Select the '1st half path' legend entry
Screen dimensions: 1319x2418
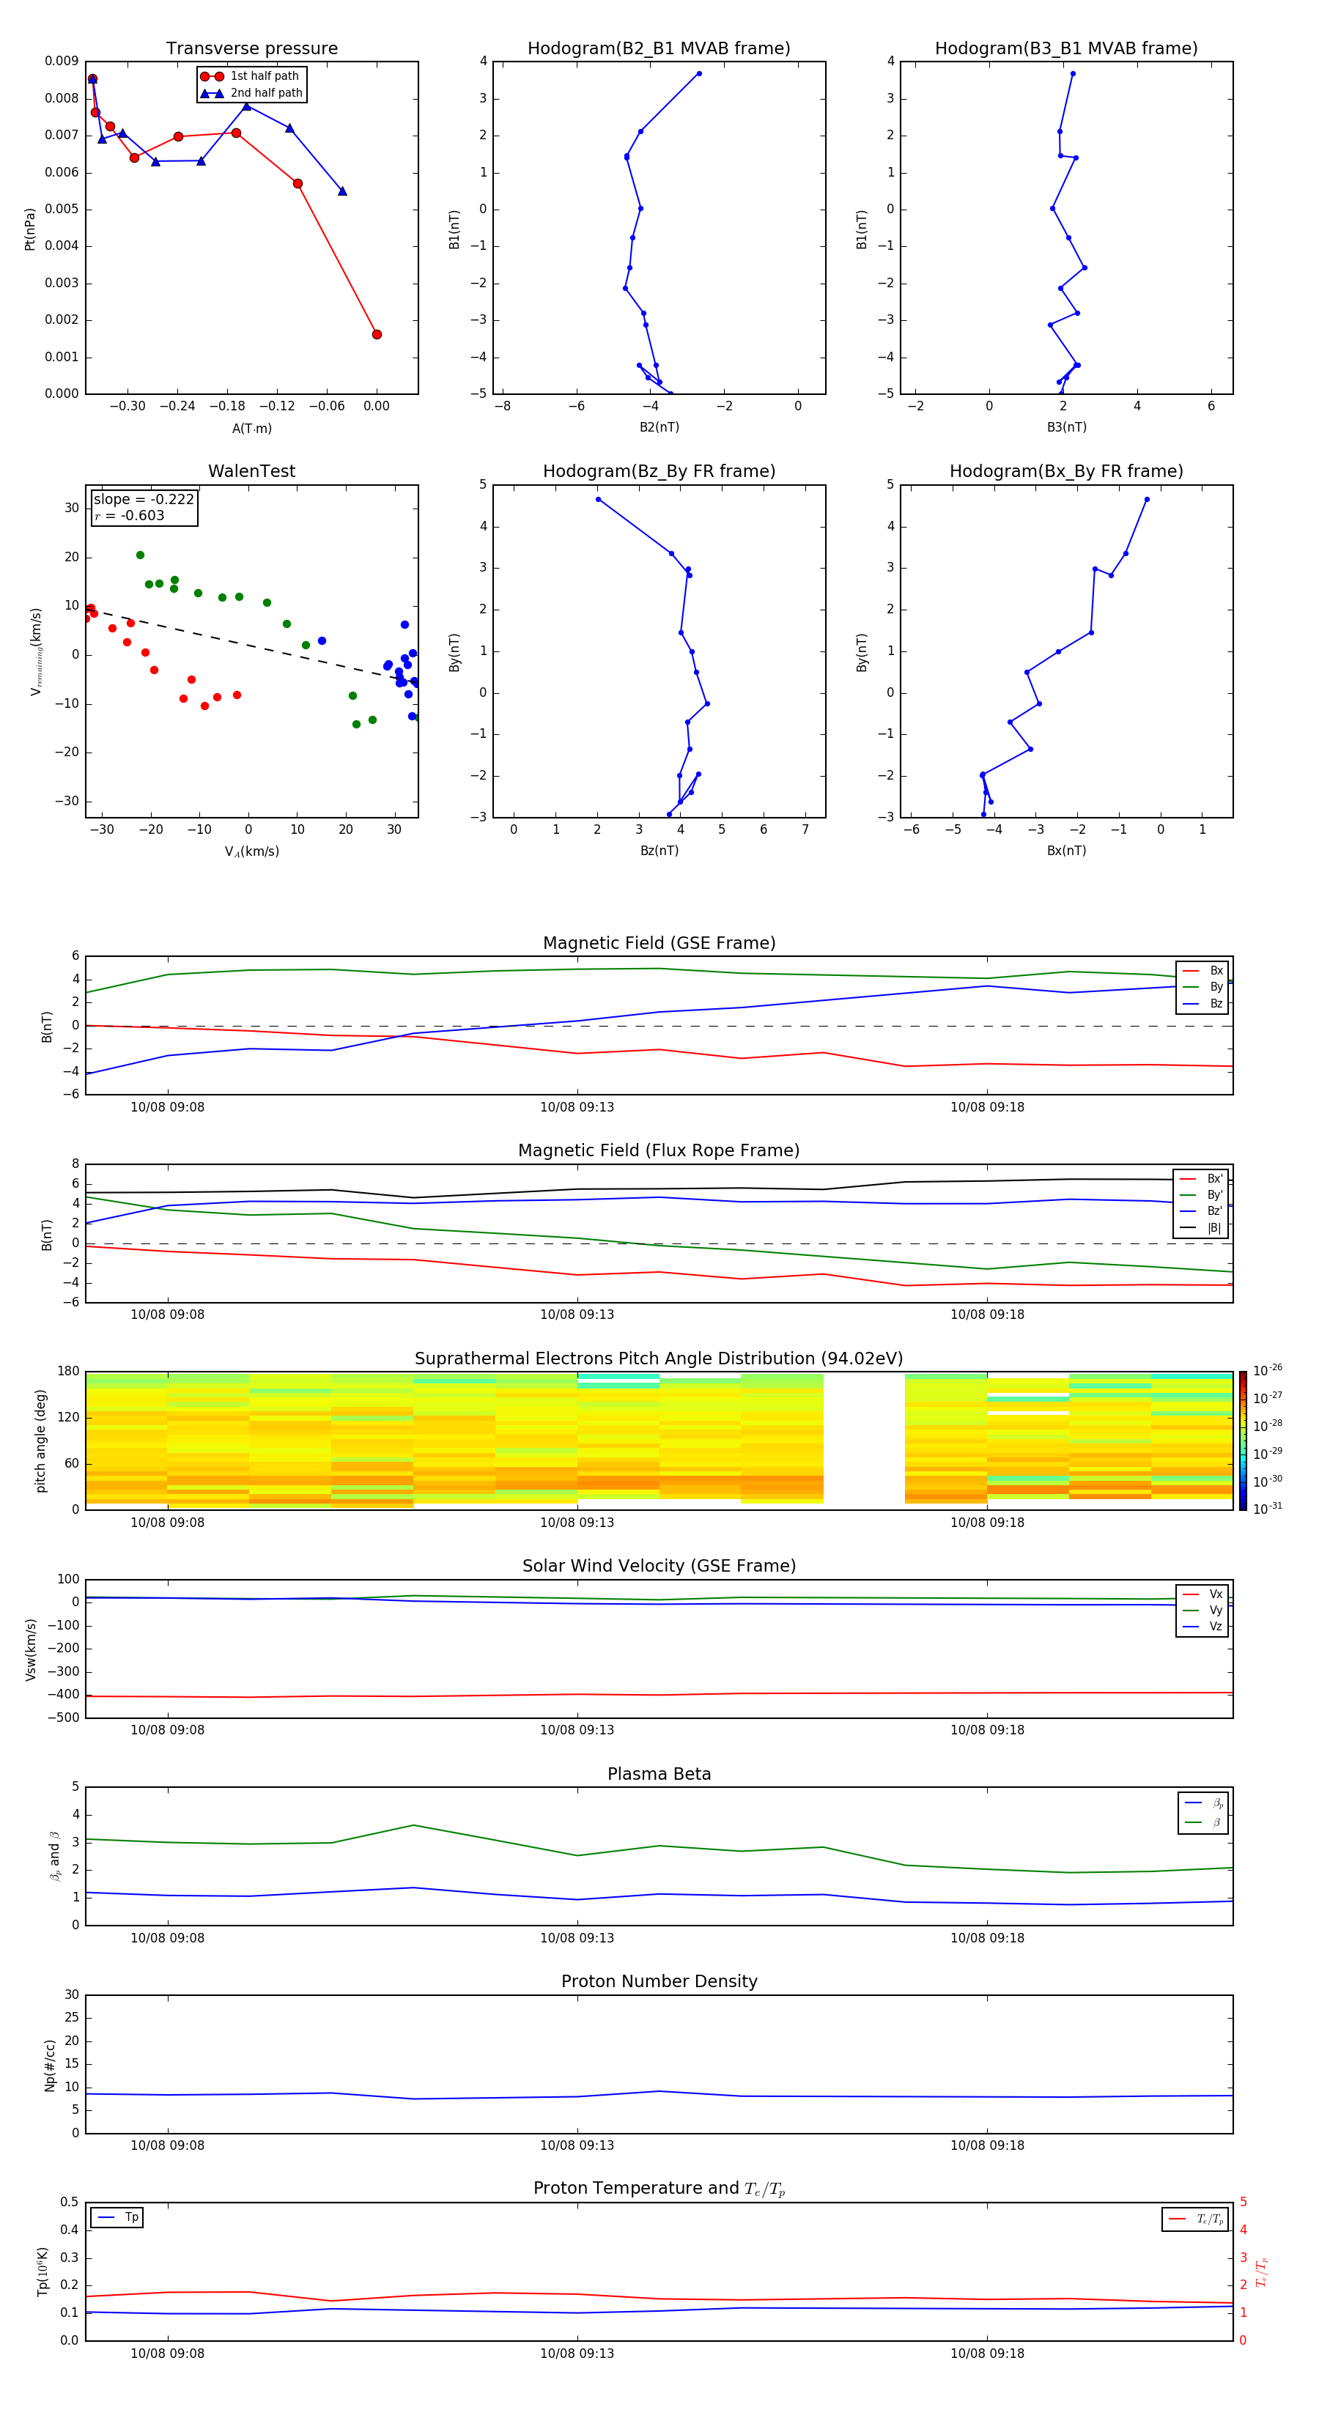(x=251, y=76)
